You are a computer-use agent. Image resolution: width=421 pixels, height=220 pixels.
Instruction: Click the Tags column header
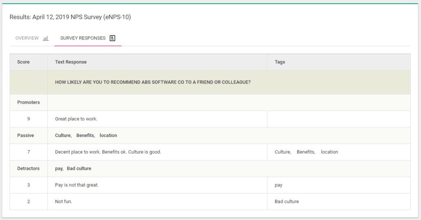click(x=280, y=62)
